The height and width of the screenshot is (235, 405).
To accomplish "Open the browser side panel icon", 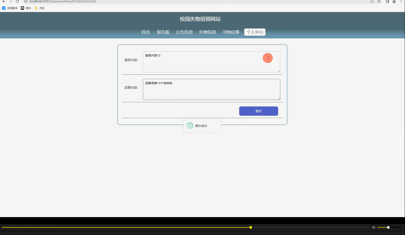I will (x=387, y=1).
